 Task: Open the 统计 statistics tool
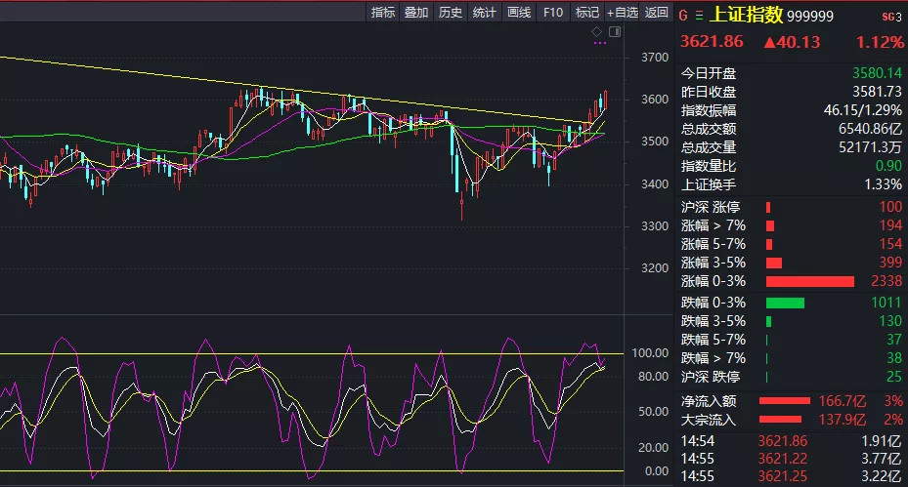click(484, 12)
